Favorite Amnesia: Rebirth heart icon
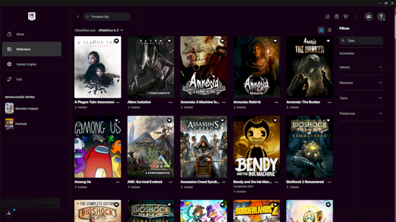 coord(275,41)
